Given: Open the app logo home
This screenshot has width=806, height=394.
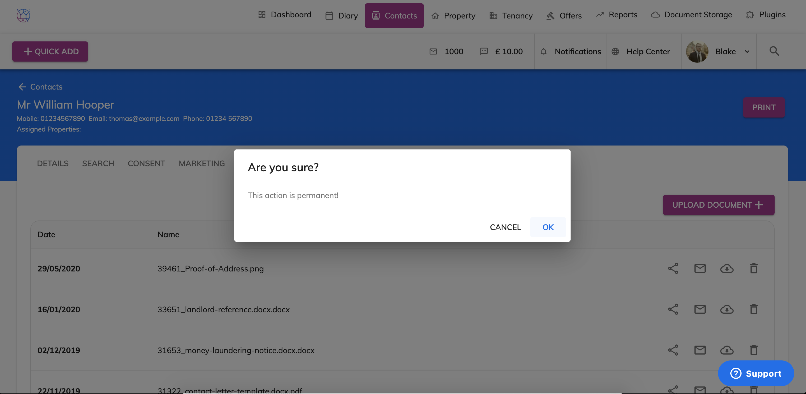Looking at the screenshot, I should click(x=24, y=15).
